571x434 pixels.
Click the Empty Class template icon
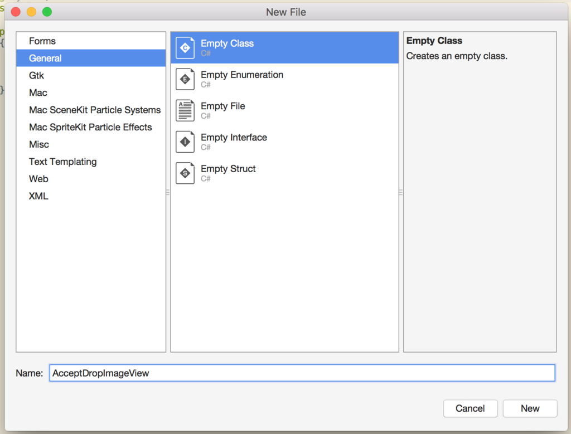[185, 48]
